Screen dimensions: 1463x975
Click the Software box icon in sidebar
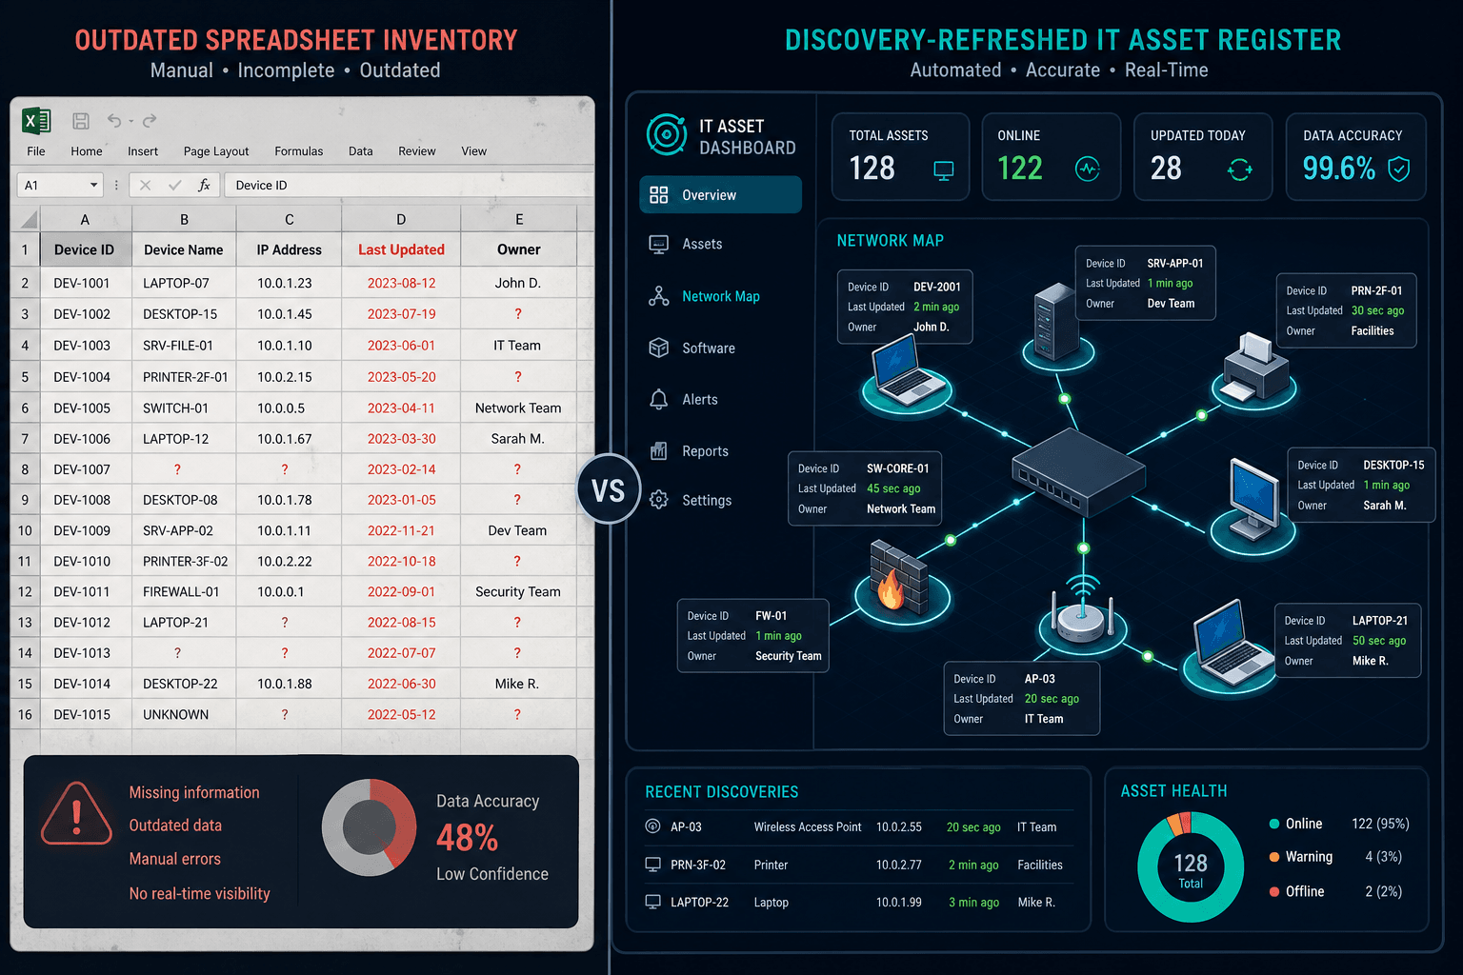658,348
